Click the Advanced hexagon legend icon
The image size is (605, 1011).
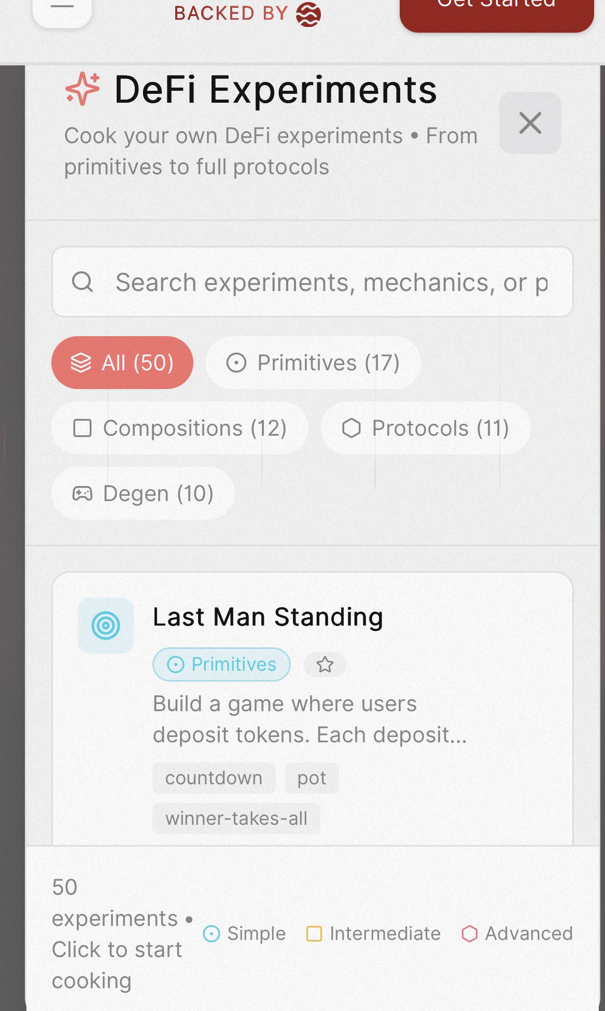pyautogui.click(x=469, y=934)
